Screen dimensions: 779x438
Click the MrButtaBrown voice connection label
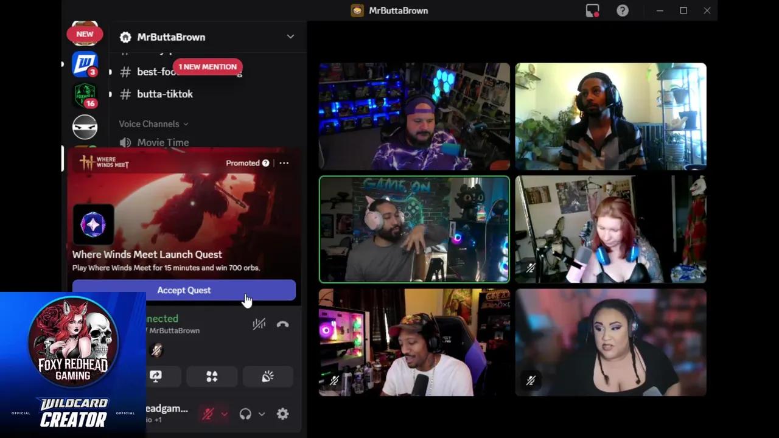coord(174,330)
